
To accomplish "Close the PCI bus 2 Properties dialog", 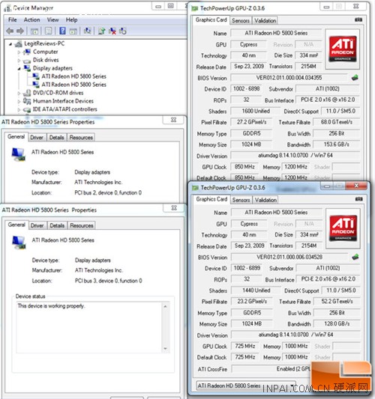I will click(x=173, y=120).
